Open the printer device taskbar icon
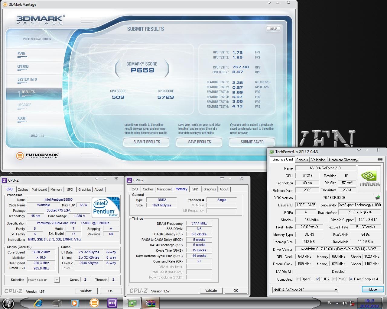 point(57,303)
